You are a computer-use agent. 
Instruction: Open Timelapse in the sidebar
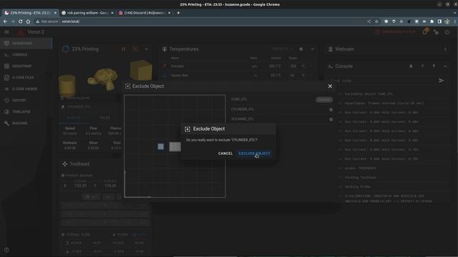point(26,111)
